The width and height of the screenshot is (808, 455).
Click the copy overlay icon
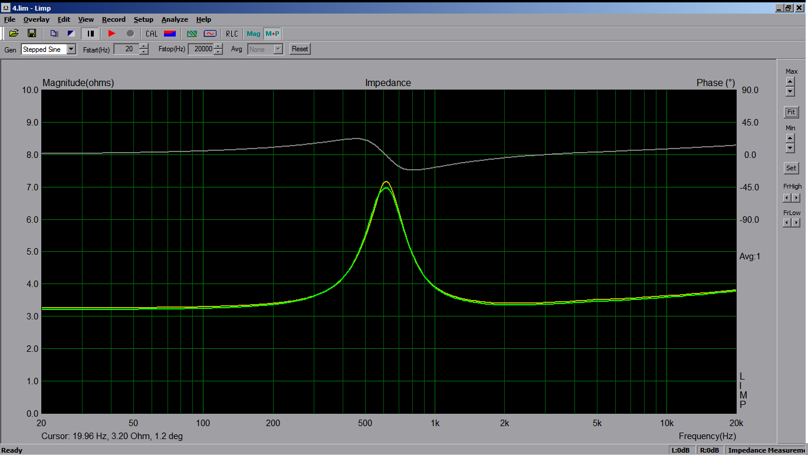coord(54,34)
